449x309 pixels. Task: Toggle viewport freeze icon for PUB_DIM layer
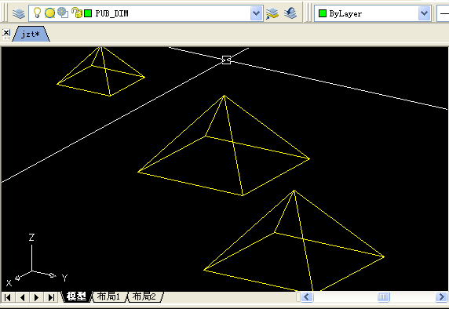[63, 13]
